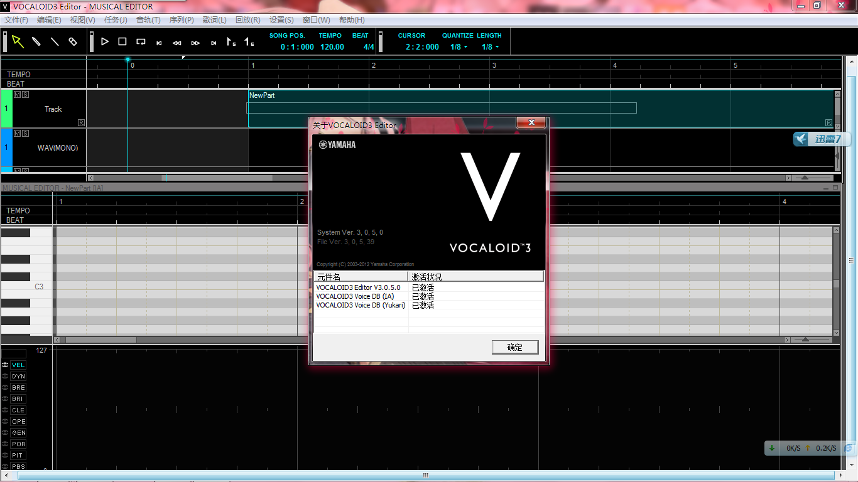Toggle the VEL eye visibility icon
Screen dimensions: 858x482
[x=5, y=365]
